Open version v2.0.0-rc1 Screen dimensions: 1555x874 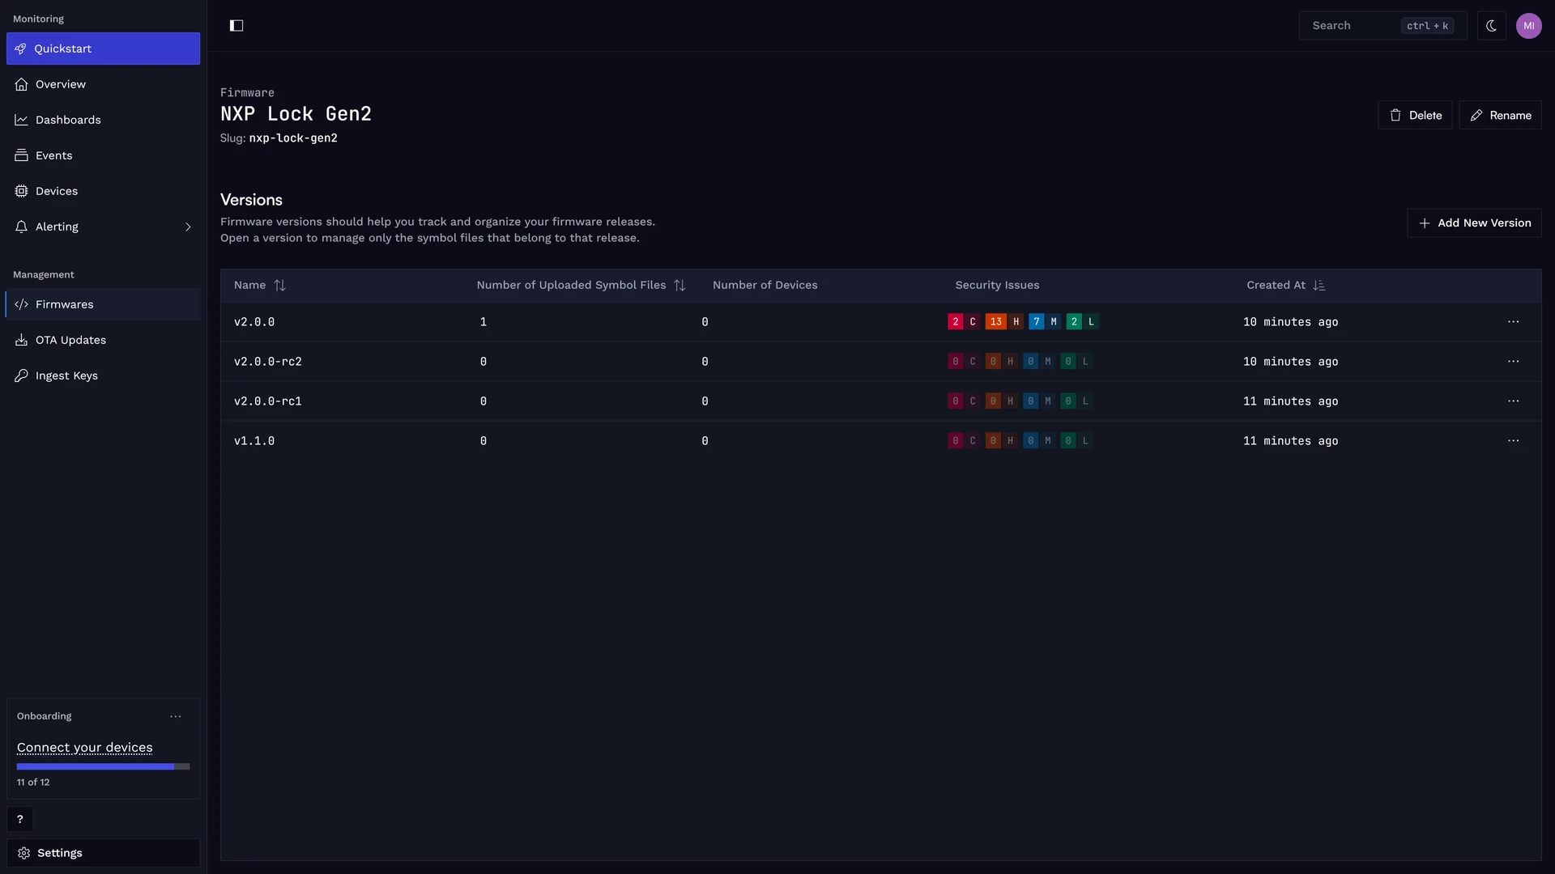pos(268,401)
